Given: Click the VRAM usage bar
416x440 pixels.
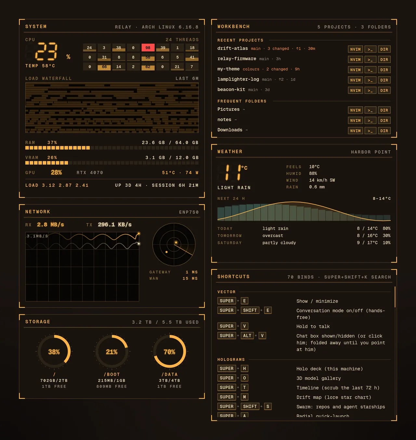Looking at the screenshot, I should click(x=112, y=163).
